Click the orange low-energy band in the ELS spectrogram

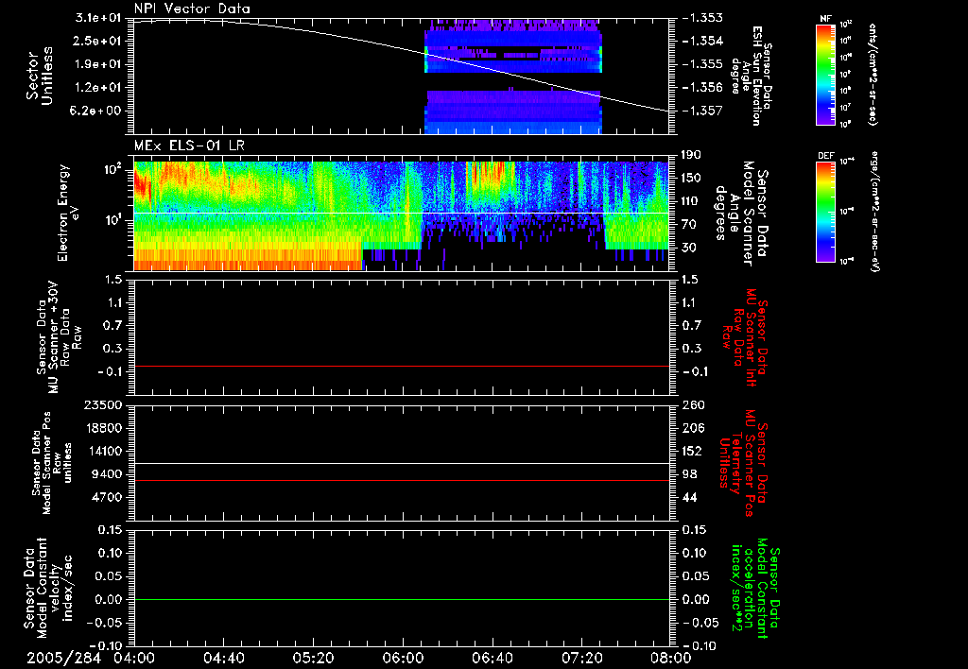[247, 259]
